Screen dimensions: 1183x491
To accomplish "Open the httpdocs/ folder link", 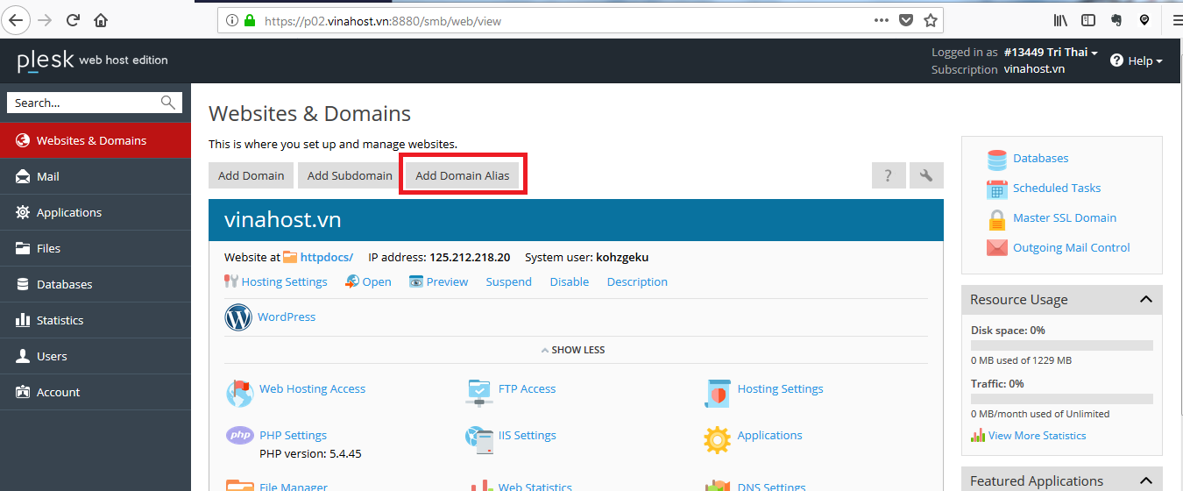I will (x=326, y=258).
